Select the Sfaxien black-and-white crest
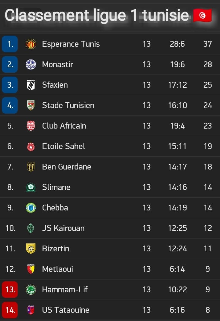The height and width of the screenshot is (321, 220). [x=31, y=85]
